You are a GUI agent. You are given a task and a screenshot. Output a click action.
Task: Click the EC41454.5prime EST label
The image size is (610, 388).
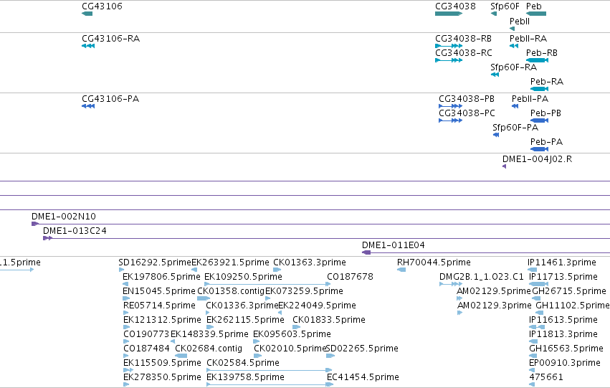point(363,377)
